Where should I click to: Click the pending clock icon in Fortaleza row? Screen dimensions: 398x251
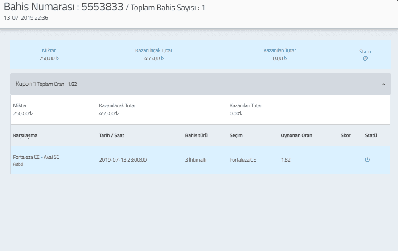coord(367,160)
